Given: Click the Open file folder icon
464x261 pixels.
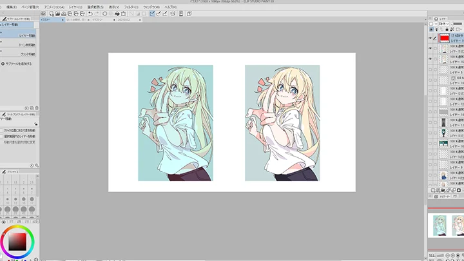Looking at the screenshot, I should [57, 14].
